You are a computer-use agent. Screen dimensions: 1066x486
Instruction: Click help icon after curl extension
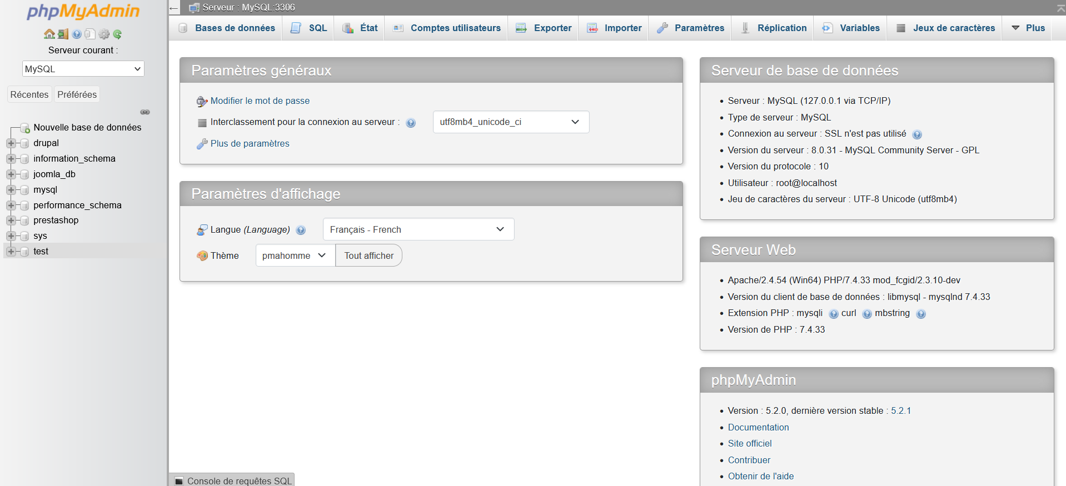pos(866,314)
